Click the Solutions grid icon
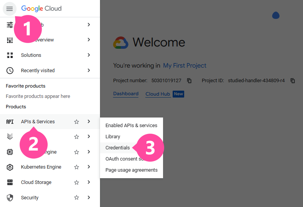Screen dimensions: 303x207 [x=10, y=55]
